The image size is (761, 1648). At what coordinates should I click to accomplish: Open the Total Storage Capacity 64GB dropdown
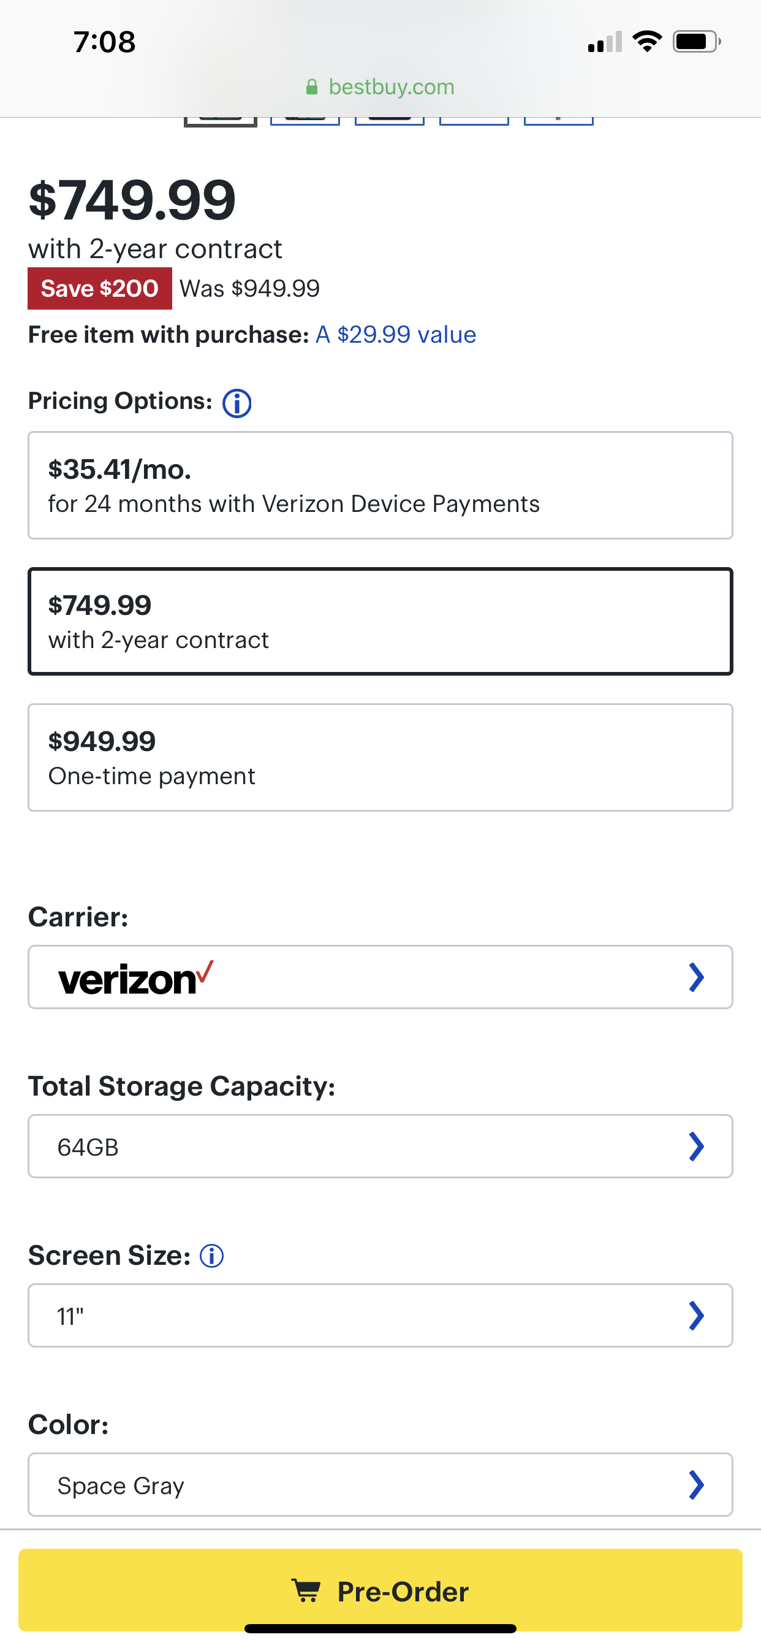click(380, 1146)
